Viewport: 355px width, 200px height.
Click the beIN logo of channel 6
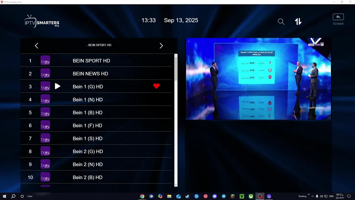45,125
